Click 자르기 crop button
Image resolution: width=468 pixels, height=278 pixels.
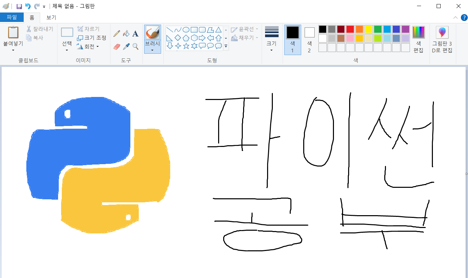click(x=88, y=29)
